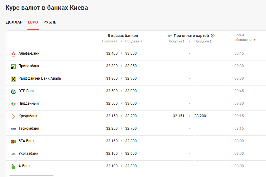Click the Кредобанк orange chevron logo
Viewport: 266px width, 177px height.
13,116
